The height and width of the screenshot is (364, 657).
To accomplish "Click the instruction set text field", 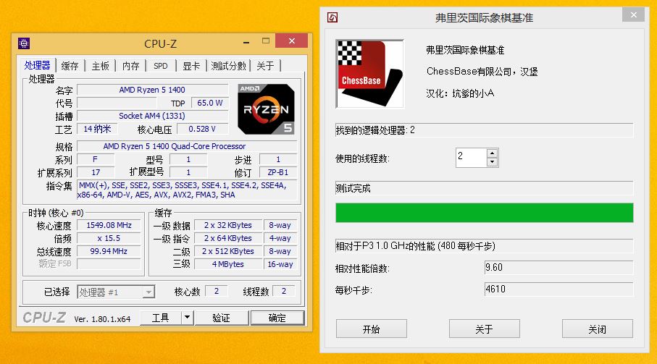I will point(187,190).
